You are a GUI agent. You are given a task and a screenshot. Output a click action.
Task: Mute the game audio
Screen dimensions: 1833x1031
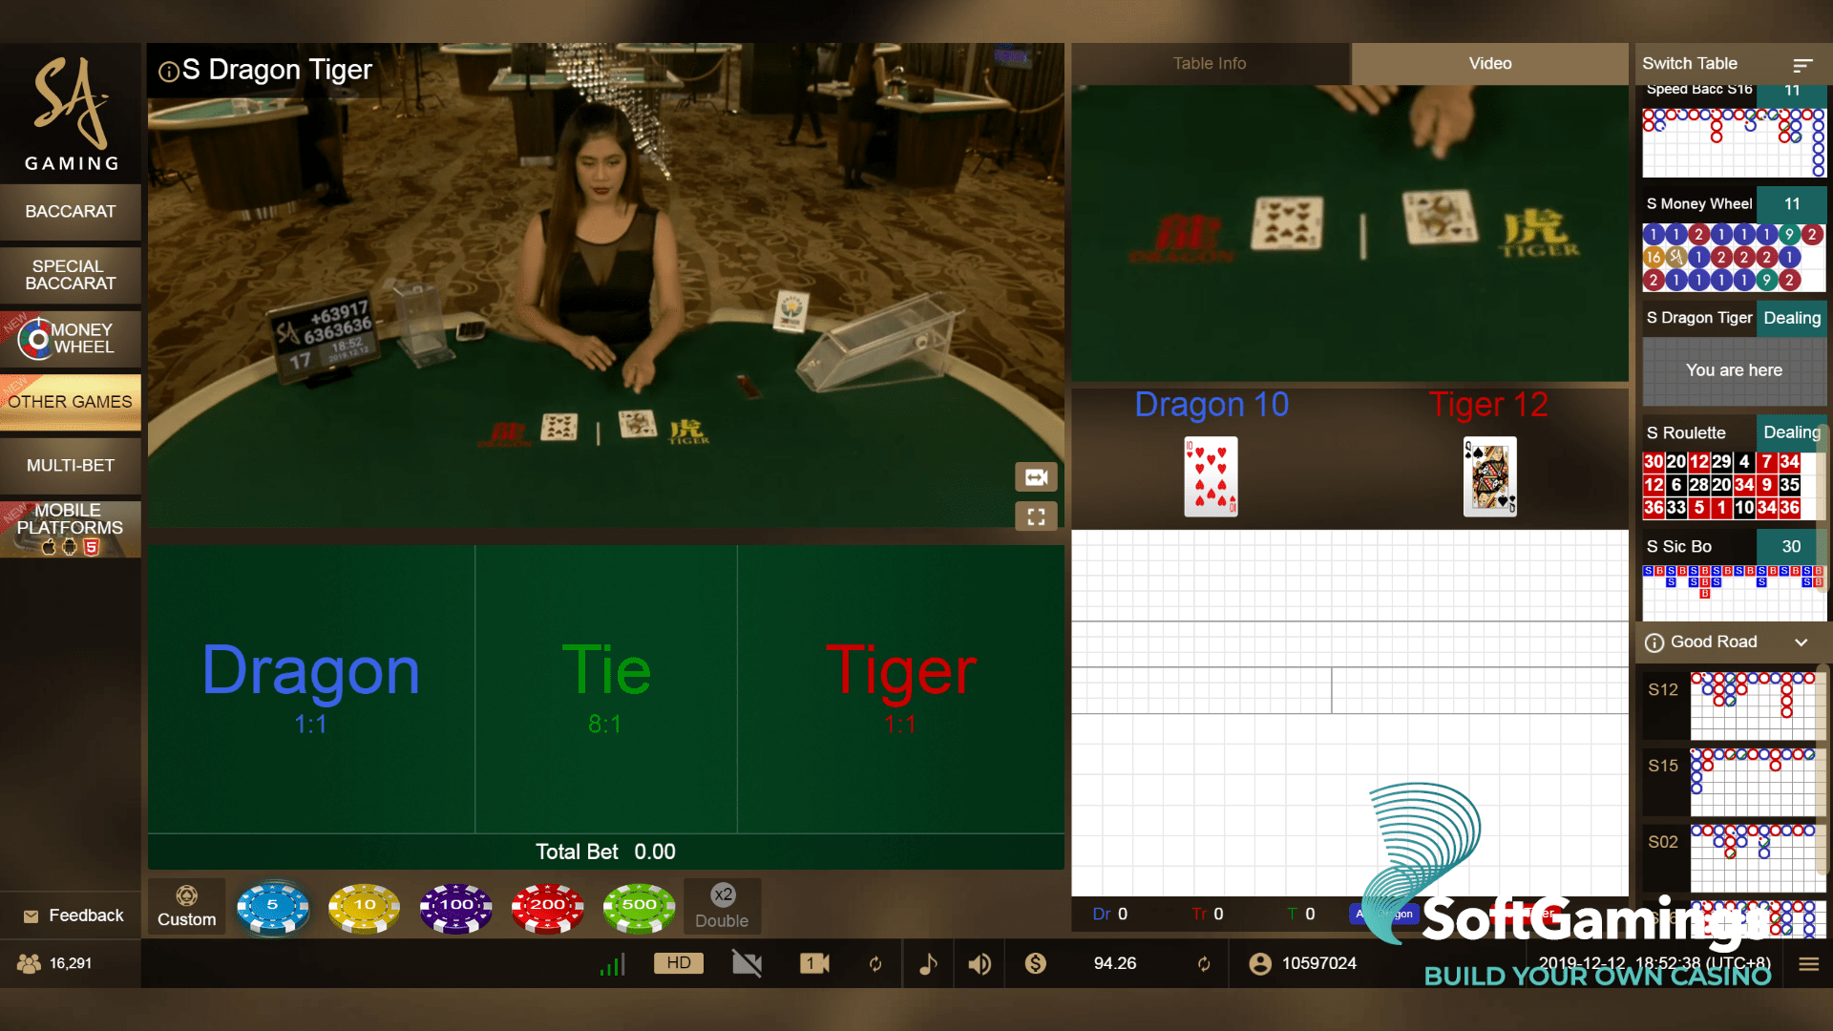(x=979, y=963)
